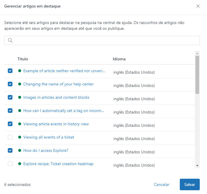Uncheck 'Viewing article events in history view'

click(10, 124)
